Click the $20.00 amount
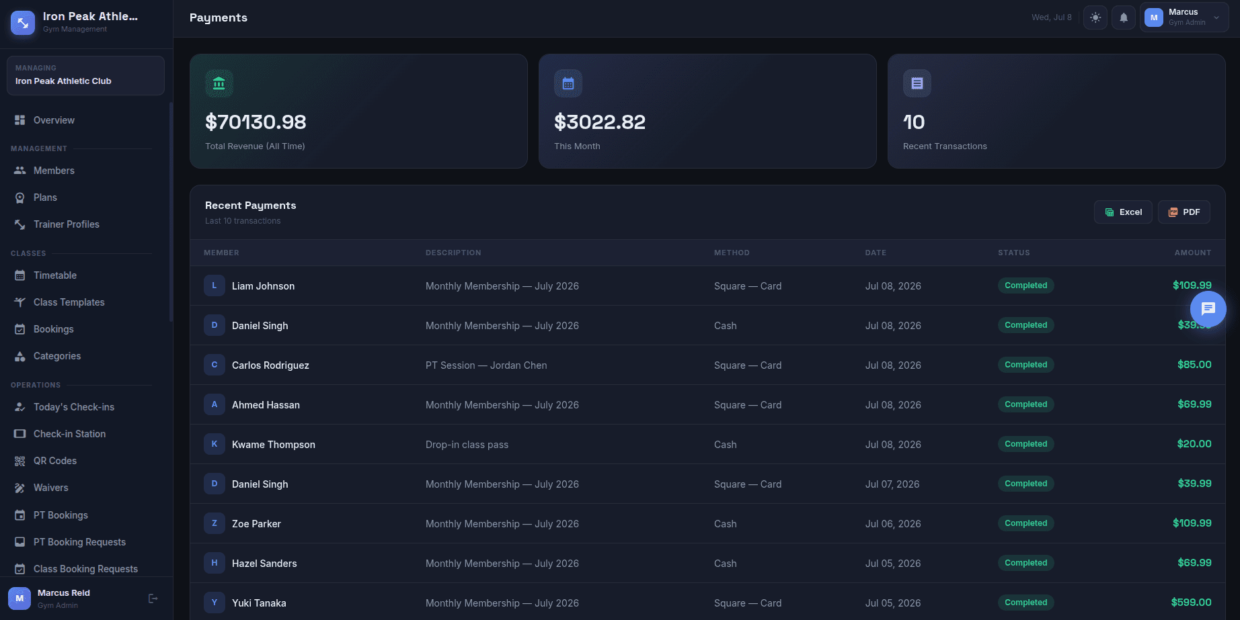Image resolution: width=1240 pixels, height=620 pixels. [1194, 444]
